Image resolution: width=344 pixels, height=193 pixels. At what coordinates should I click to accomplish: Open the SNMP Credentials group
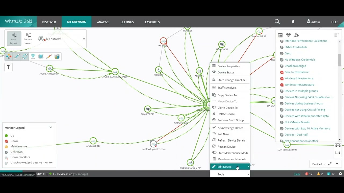pos(296,47)
